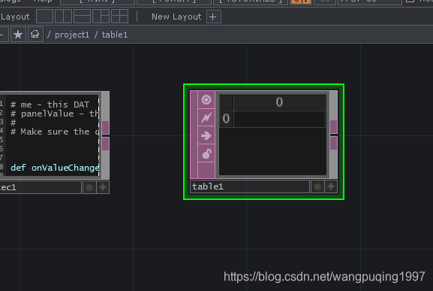Click the plus button on the panelexec node
The image size is (433, 291).
(x=103, y=188)
